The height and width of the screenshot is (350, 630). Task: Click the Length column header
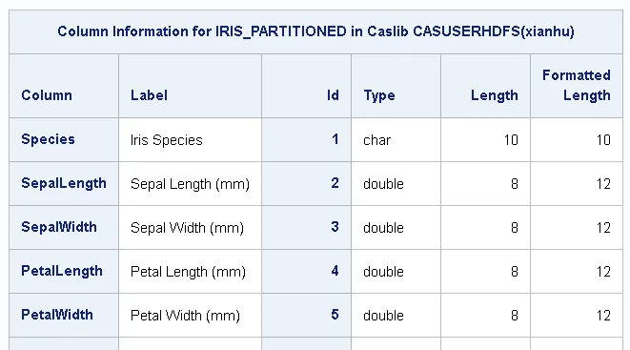tap(486, 86)
